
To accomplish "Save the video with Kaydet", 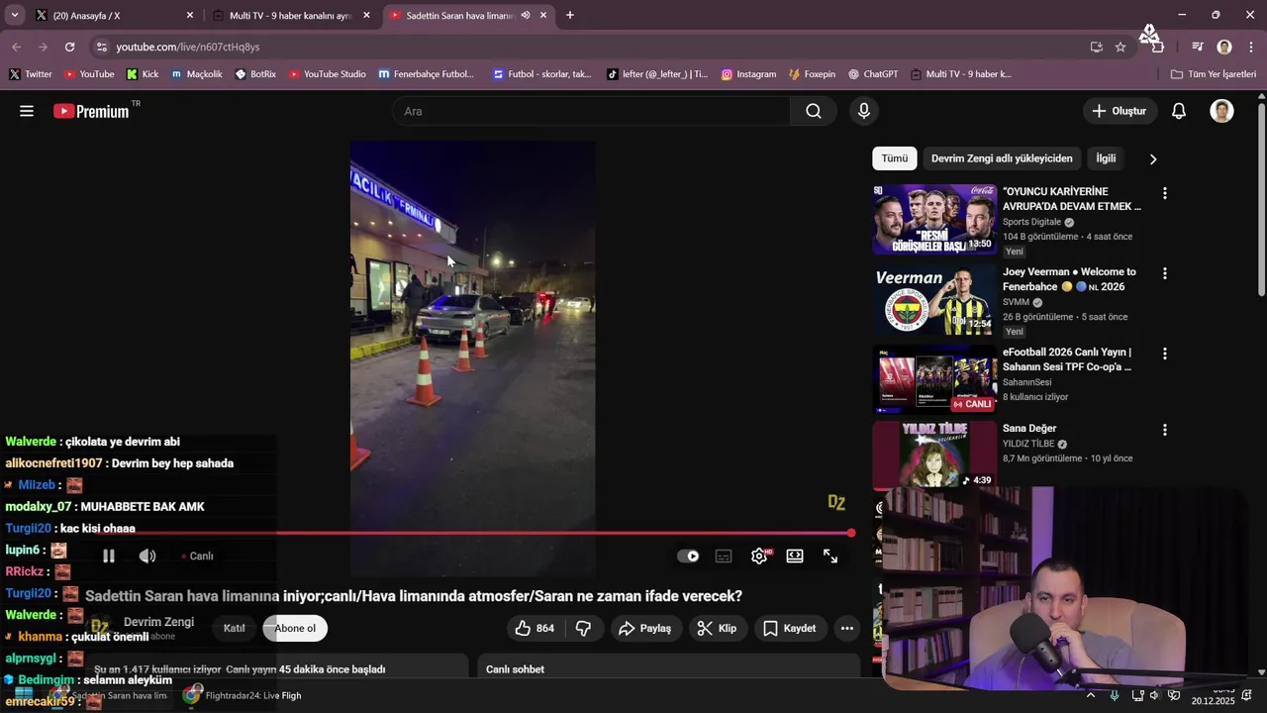I will (790, 628).
